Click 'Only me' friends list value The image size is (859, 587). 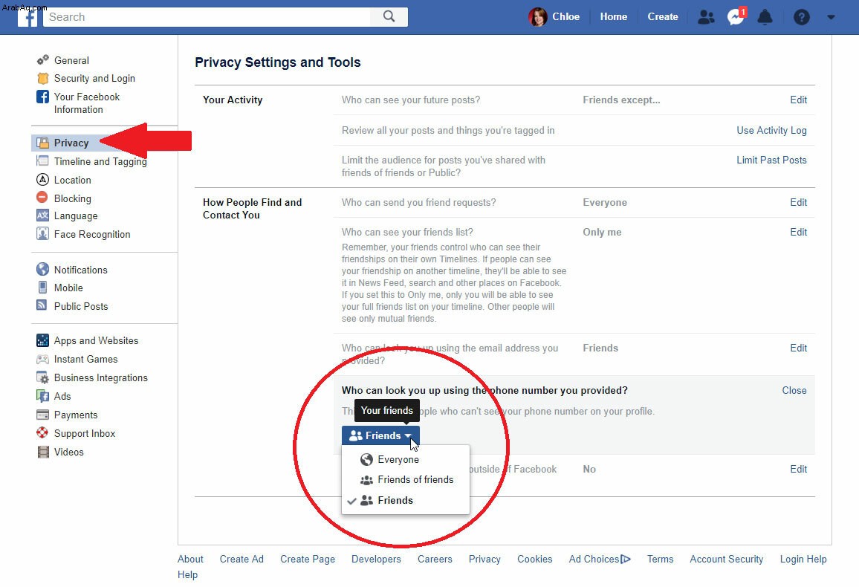pos(602,232)
